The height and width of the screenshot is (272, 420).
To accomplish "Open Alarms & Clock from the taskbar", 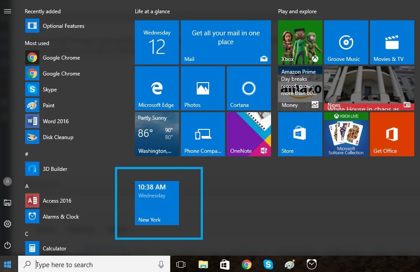I will (x=312, y=264).
